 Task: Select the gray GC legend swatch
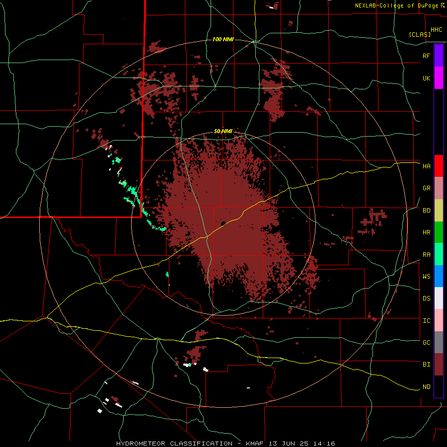point(439,342)
